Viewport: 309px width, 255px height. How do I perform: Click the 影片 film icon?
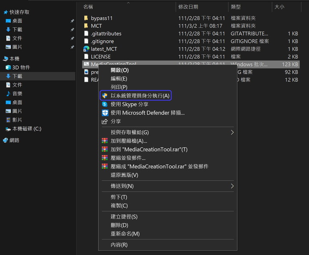(x=8, y=120)
